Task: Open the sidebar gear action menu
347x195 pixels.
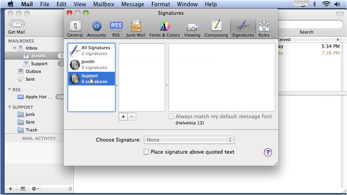Action: (x=35, y=189)
